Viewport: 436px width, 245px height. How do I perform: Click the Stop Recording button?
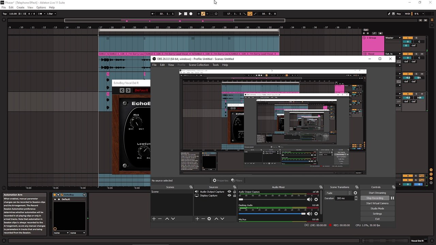[375, 198]
